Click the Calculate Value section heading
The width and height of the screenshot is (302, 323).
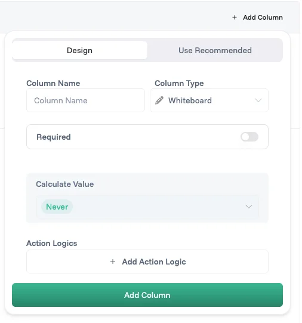pyautogui.click(x=65, y=184)
